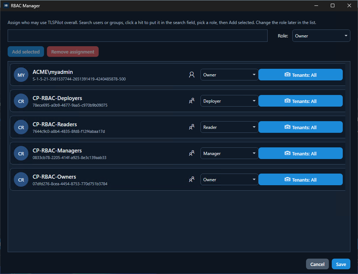Focus the user or group search field
The width and height of the screenshot is (358, 274).
[138, 36]
